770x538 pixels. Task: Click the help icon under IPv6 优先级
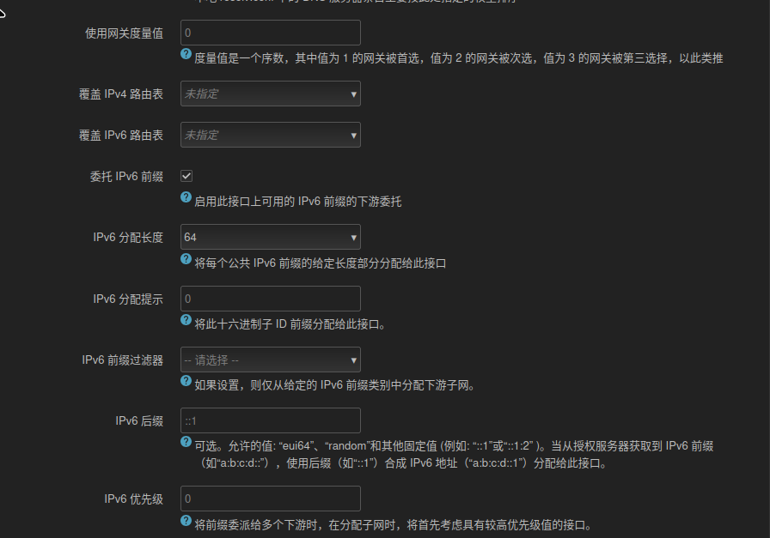click(x=186, y=521)
